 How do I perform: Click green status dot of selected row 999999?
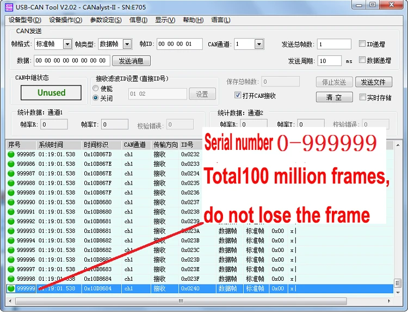[x=11, y=288]
